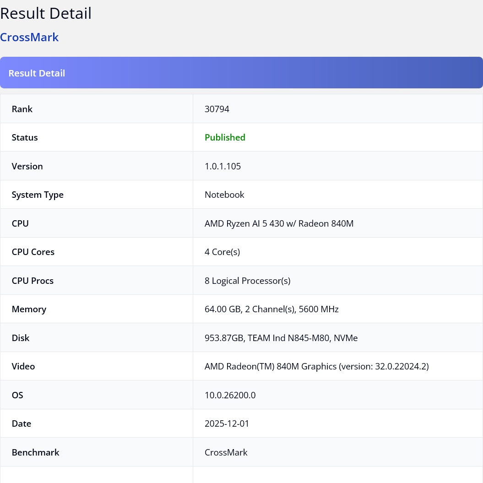The width and height of the screenshot is (483, 483).
Task: Click the '4 Core(s)' value
Action: tap(222, 252)
